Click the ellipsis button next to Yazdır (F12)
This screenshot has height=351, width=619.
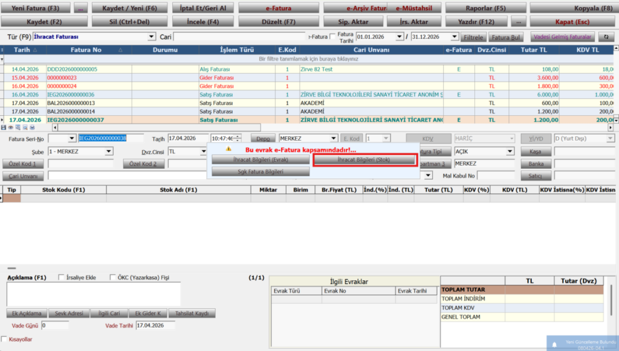tap(519, 22)
